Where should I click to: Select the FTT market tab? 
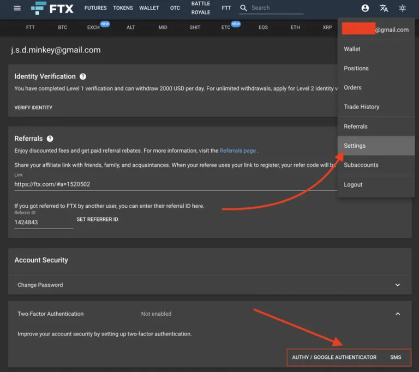31,27
